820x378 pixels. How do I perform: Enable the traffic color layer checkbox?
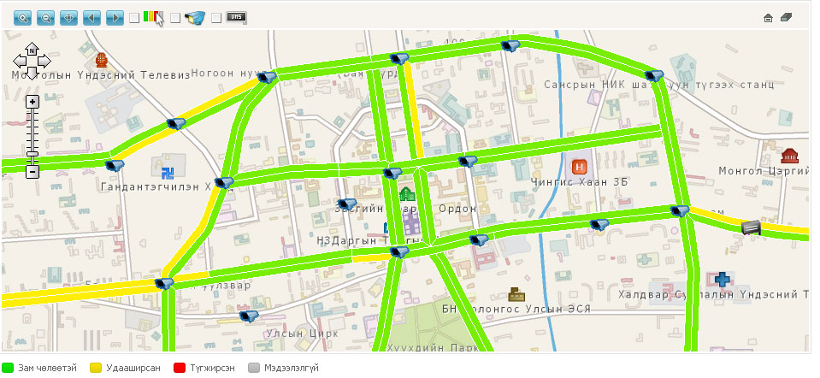click(134, 18)
